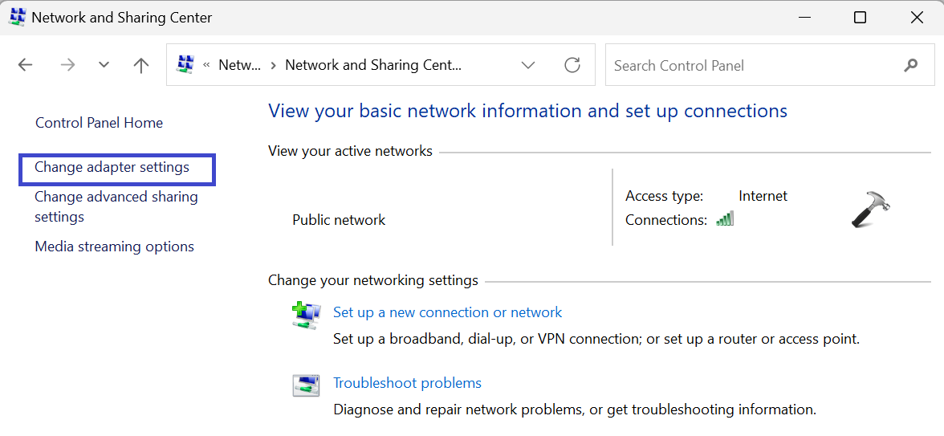Click the Troubleshoot problems icon
944x436 pixels.
coord(306,385)
